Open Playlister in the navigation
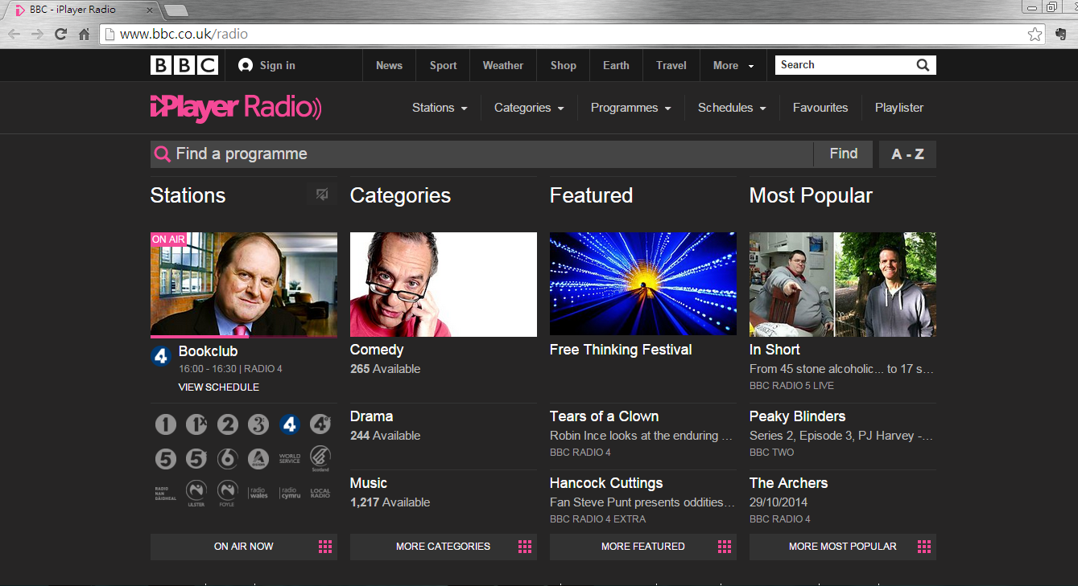The width and height of the screenshot is (1078, 586). tap(899, 108)
